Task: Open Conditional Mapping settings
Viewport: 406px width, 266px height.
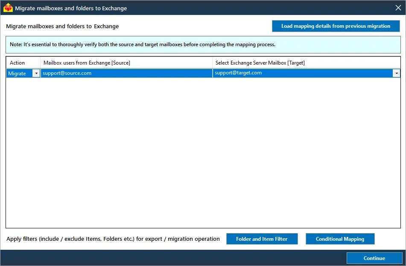Action: point(340,239)
